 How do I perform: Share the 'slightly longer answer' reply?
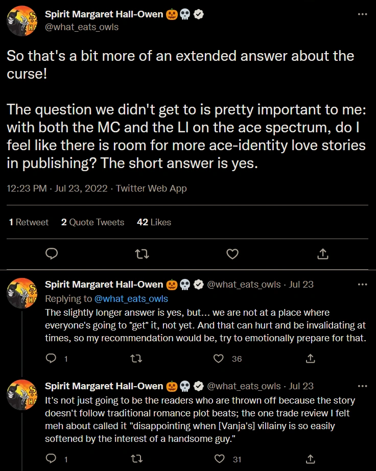pos(310,359)
